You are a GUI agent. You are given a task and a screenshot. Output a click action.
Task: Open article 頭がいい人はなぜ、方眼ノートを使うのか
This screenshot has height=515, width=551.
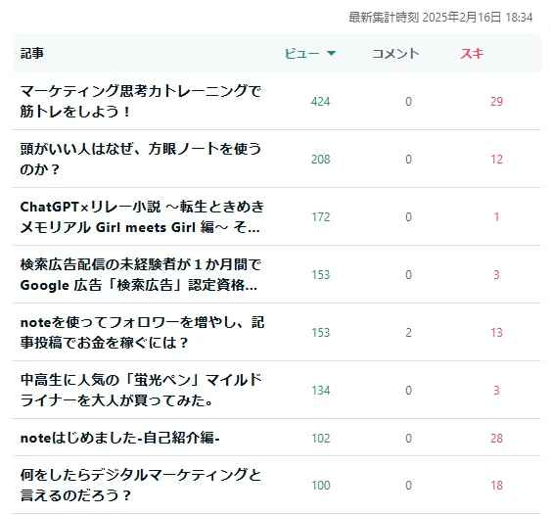pos(141,160)
